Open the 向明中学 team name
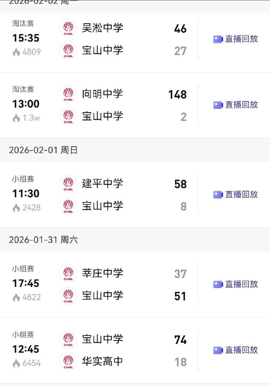Image resolution: width=270 pixels, height=386 pixels. (x=102, y=93)
